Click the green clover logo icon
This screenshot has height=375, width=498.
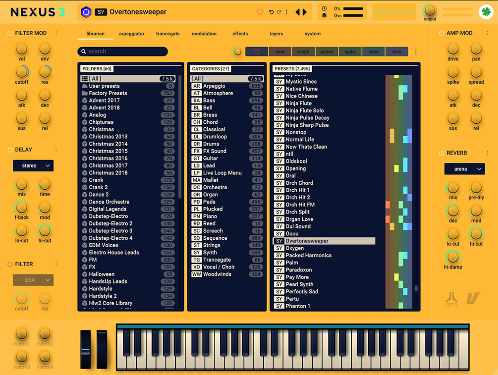(486, 12)
